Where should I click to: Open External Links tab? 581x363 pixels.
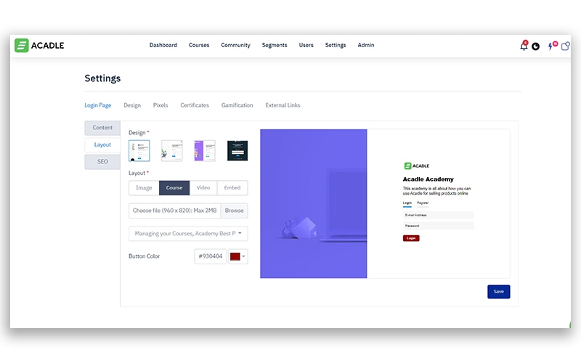[283, 105]
